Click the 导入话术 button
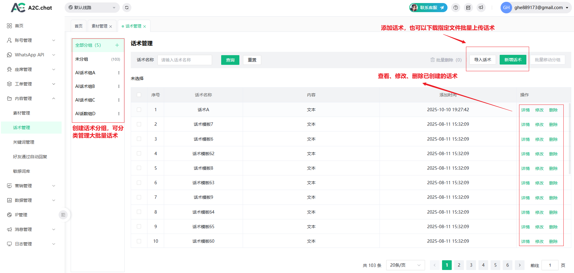 pos(482,60)
